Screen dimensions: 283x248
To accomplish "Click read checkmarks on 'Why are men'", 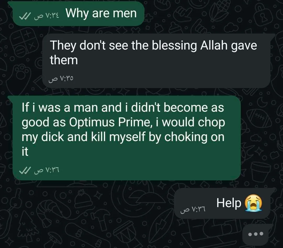I will pos(25,17).
